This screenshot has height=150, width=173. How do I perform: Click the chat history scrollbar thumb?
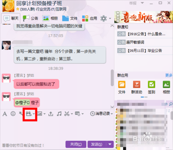point(112,78)
